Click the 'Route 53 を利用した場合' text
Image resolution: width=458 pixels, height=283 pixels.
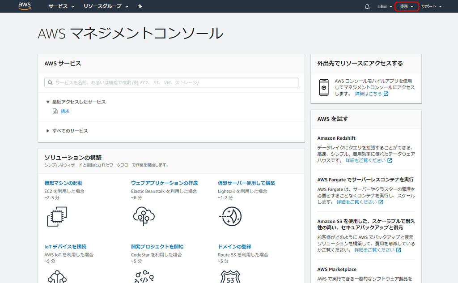tap(243, 255)
